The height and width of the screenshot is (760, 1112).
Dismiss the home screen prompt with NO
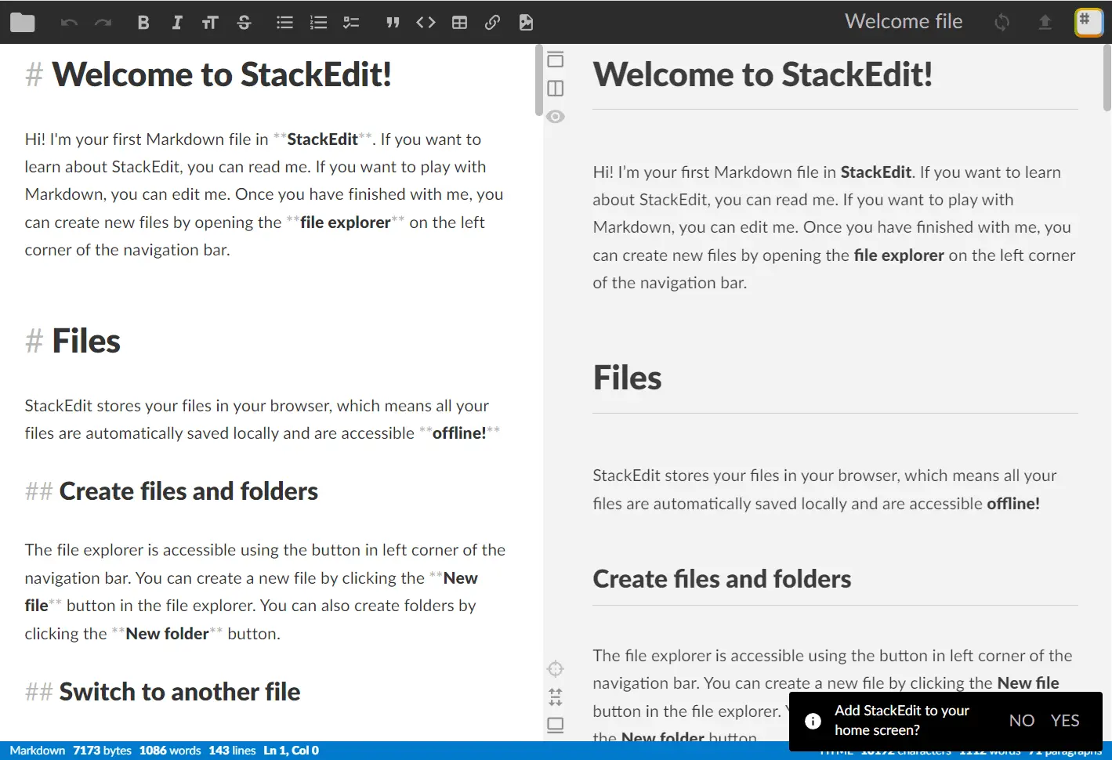tap(1022, 720)
